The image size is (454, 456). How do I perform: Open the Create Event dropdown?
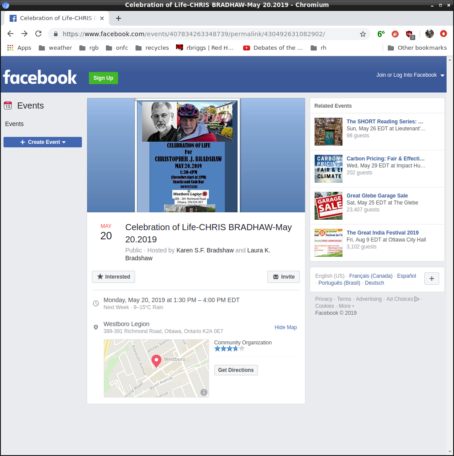[x=43, y=142]
